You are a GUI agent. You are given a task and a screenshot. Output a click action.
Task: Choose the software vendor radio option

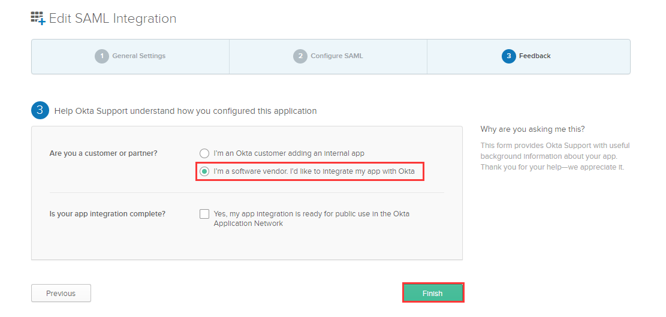[x=205, y=172]
